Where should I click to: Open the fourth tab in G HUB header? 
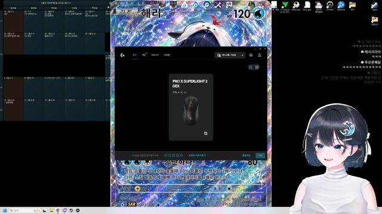(167, 55)
